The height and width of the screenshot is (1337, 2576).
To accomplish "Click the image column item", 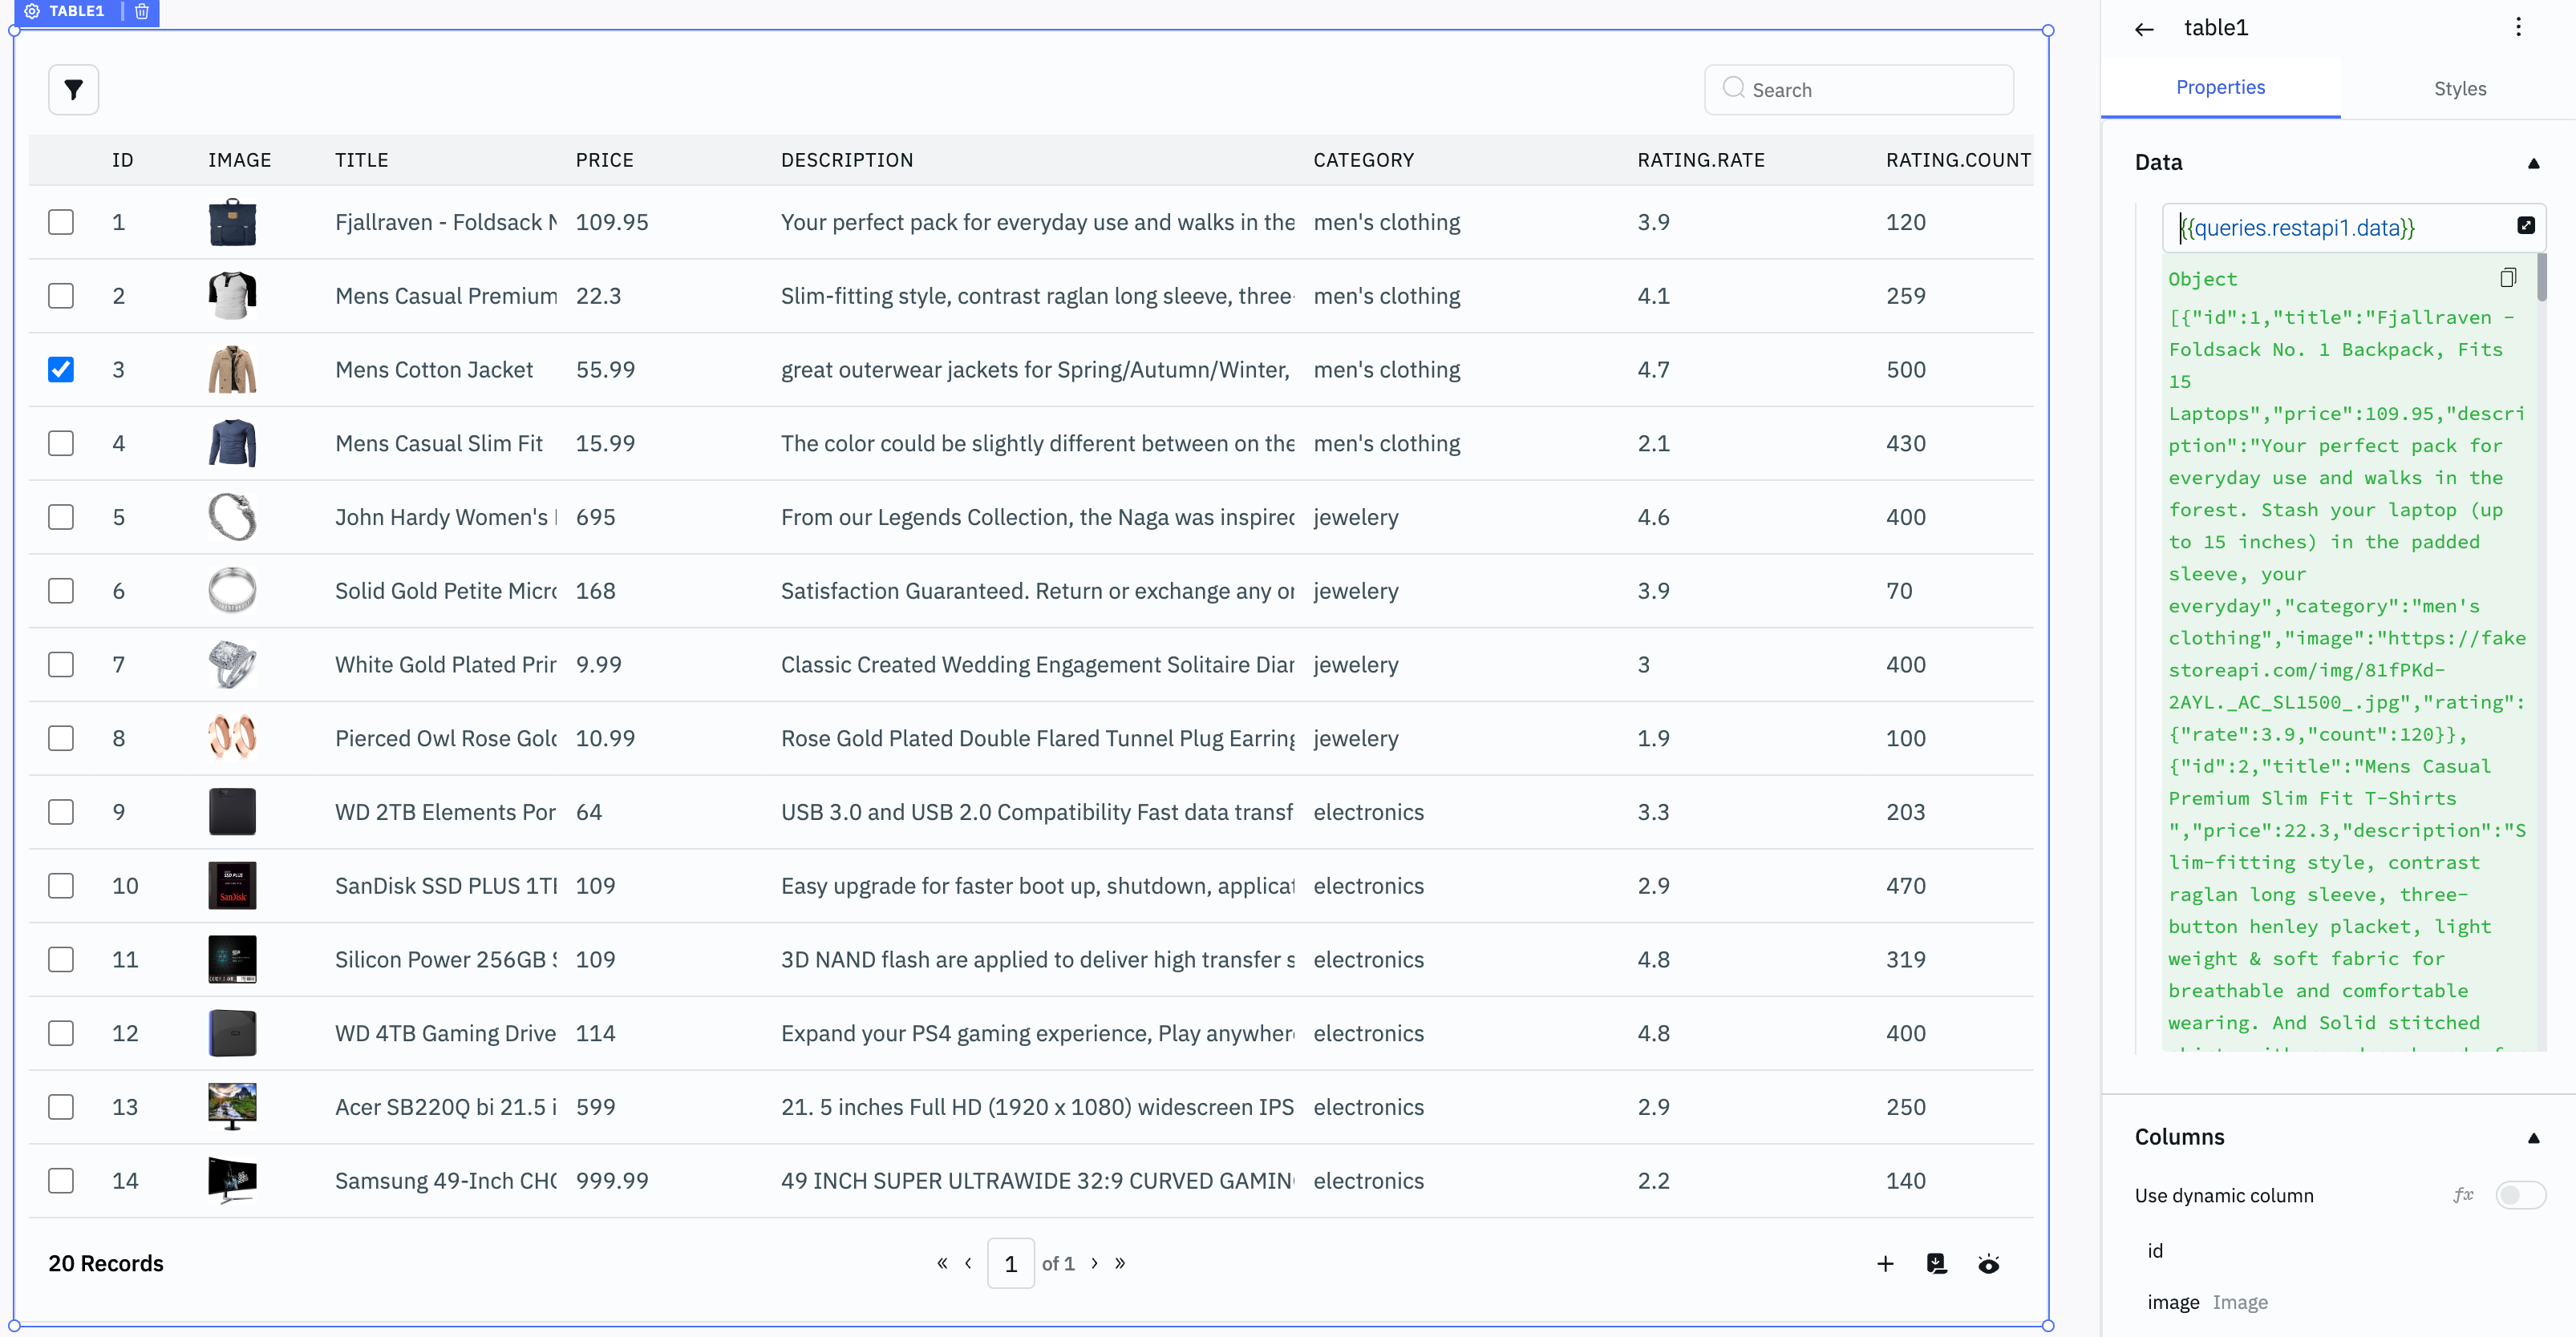I will pos(2173,1302).
